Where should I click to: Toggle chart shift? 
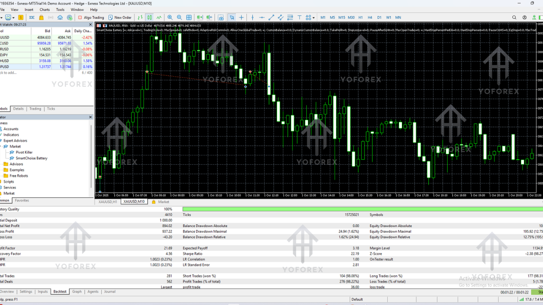(209, 17)
